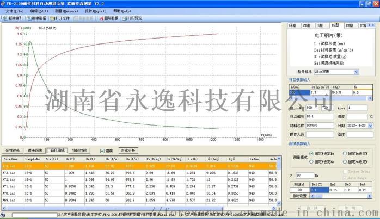Click the 测试点 cell showing 30

[x=300, y=190]
